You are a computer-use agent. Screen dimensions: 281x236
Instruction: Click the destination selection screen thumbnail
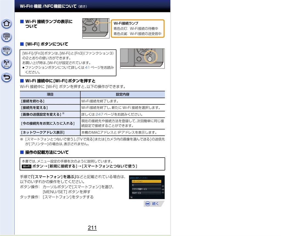click(147, 187)
